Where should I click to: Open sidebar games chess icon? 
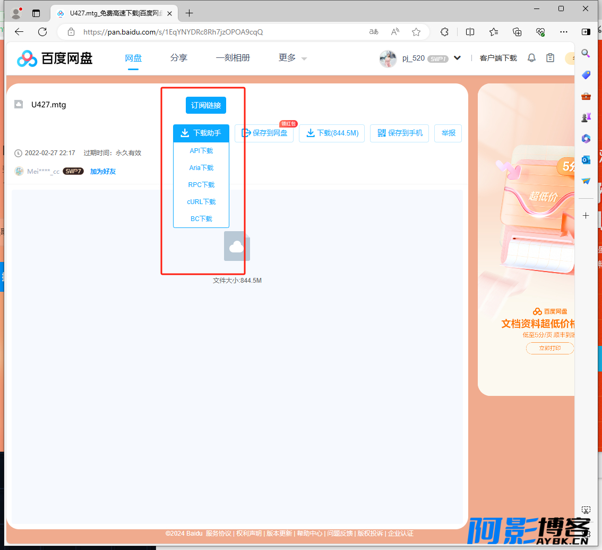tap(586, 117)
